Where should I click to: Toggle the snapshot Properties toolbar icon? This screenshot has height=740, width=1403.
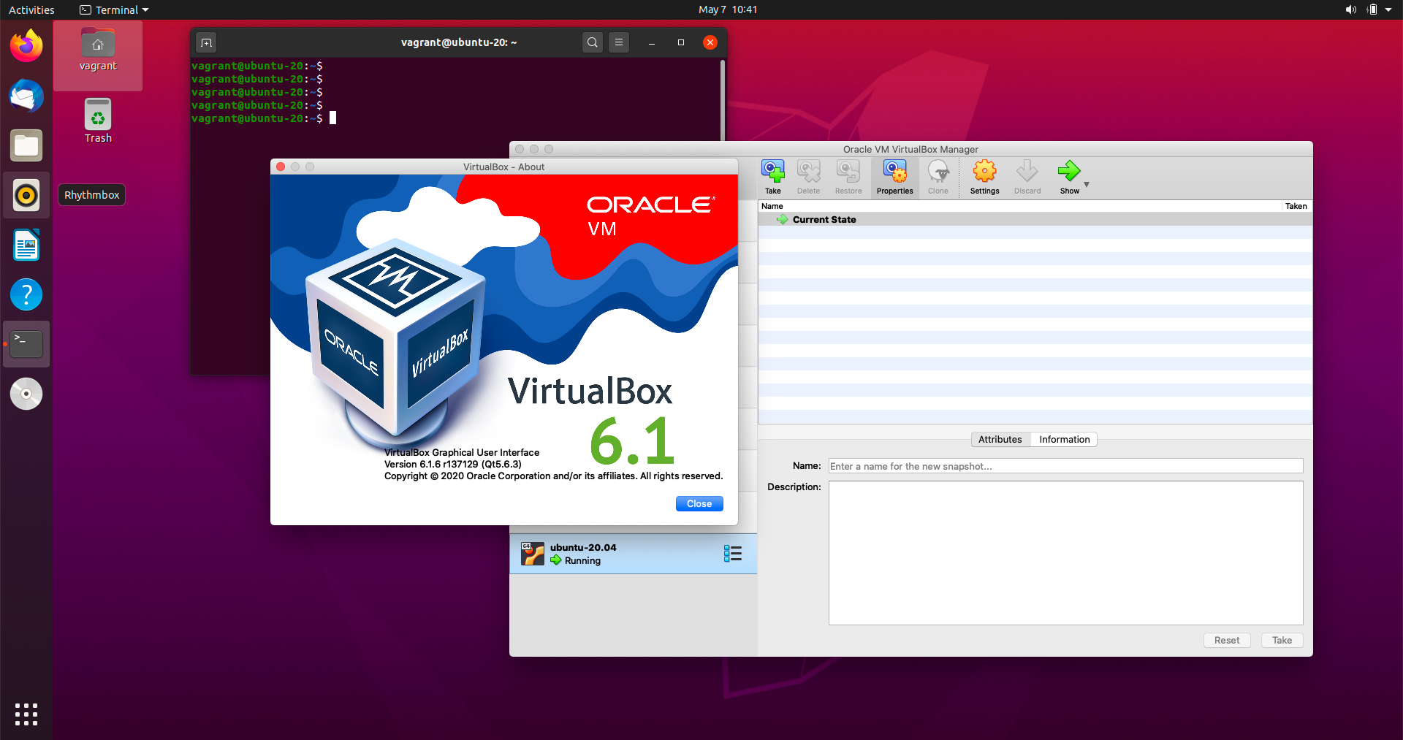tap(894, 178)
